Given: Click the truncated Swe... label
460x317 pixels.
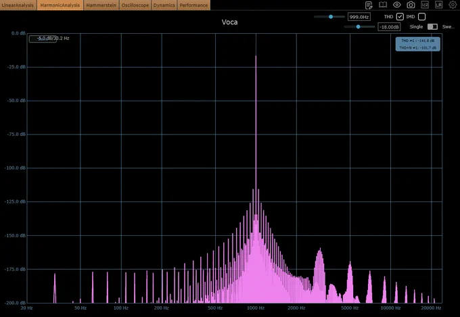Looking at the screenshot, I should point(448,26).
